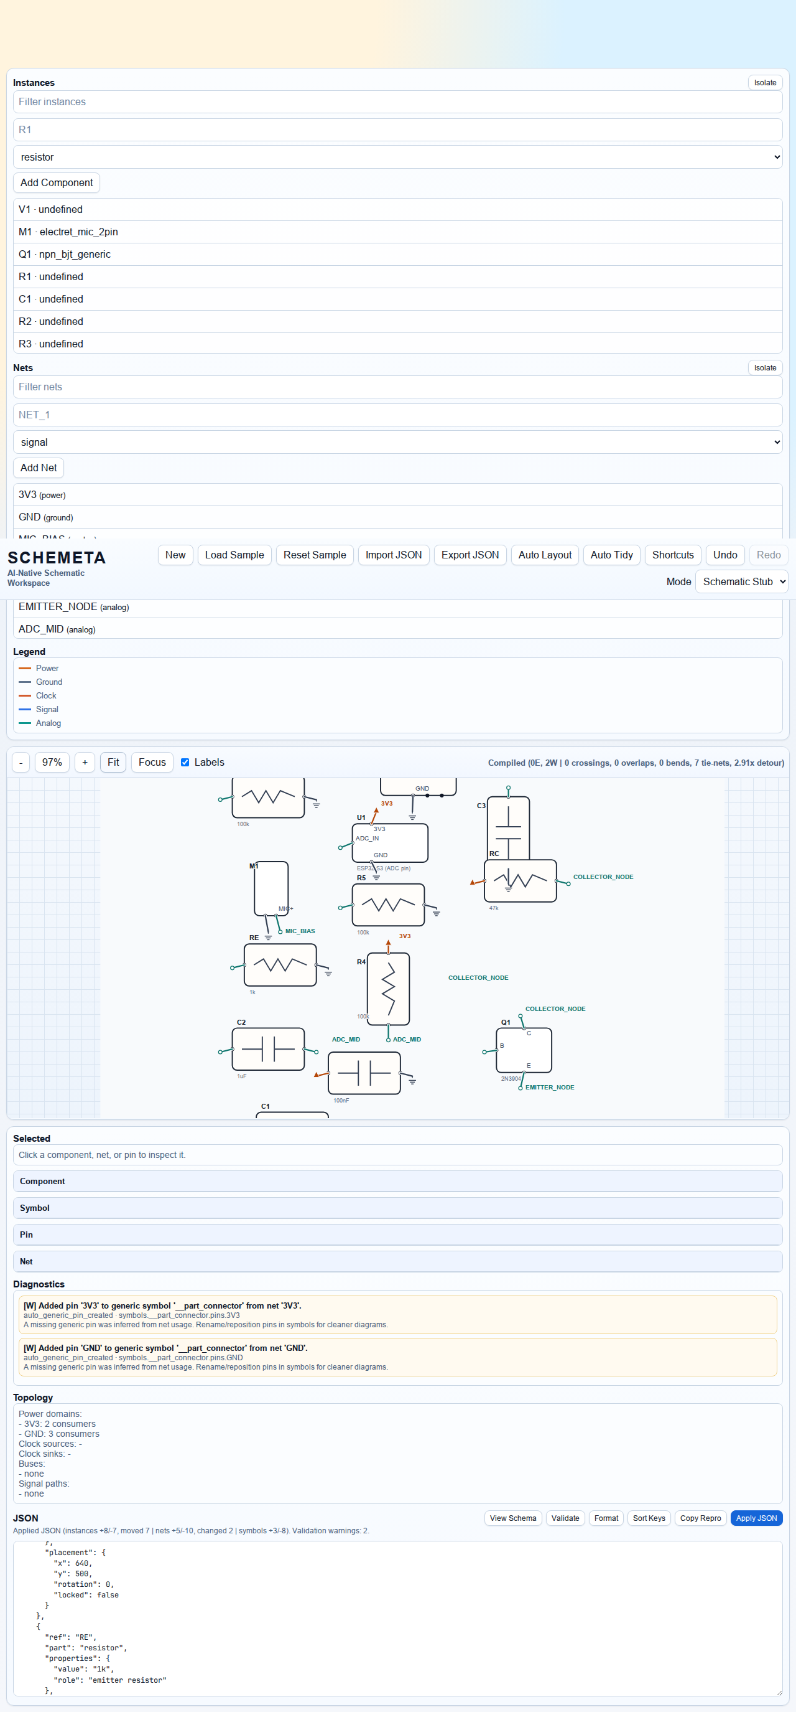The height and width of the screenshot is (1712, 796).
Task: Select the R4 vertical resistor symbol
Action: 387,988
